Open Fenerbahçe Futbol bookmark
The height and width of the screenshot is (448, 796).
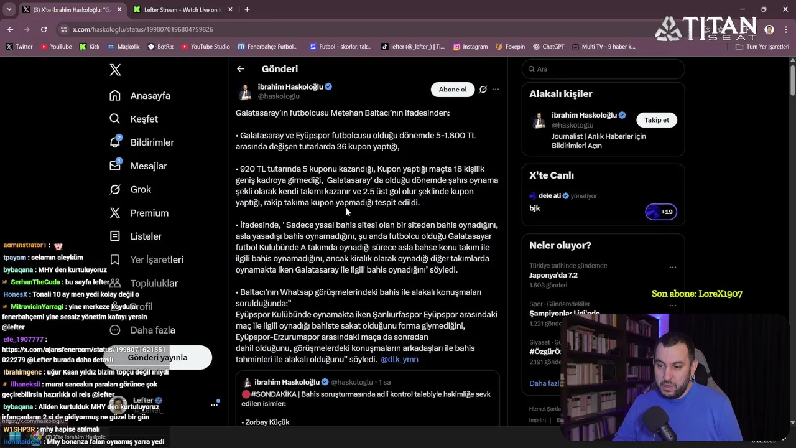(268, 47)
